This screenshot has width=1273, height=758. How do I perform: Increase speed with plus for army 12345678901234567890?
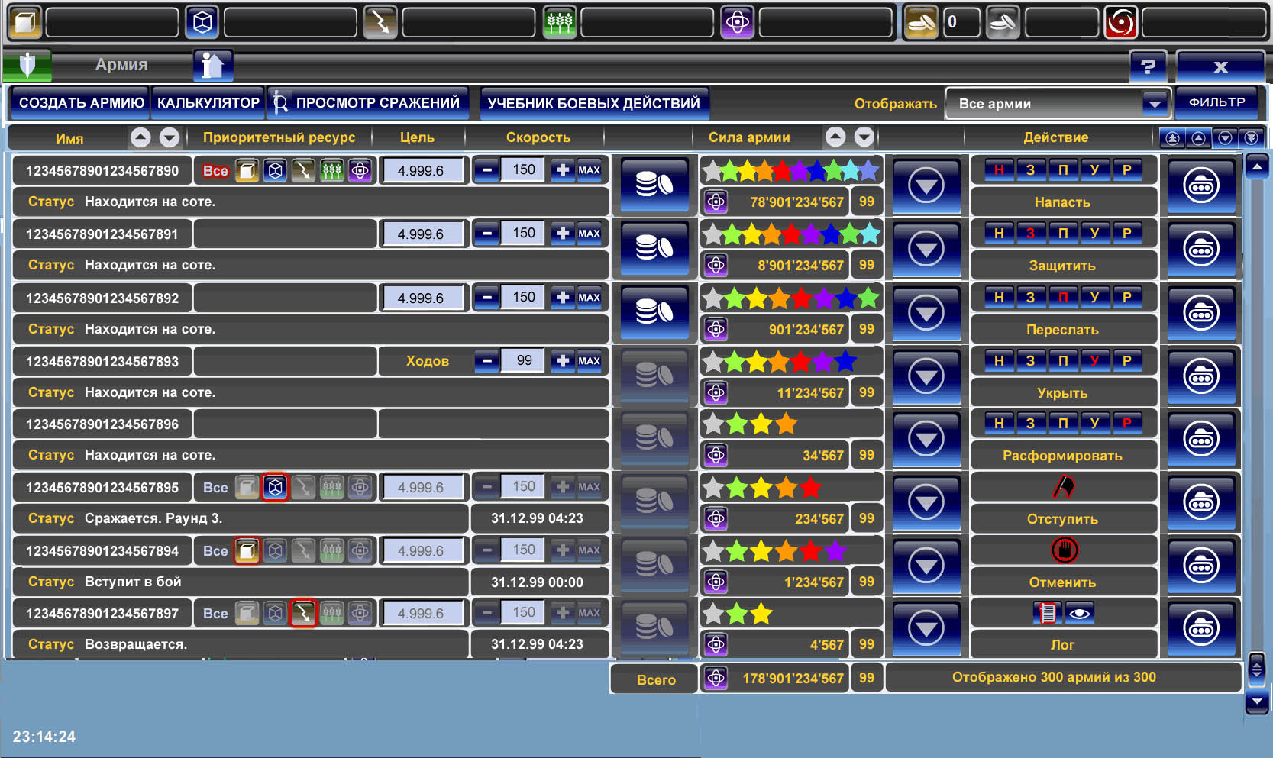[x=563, y=170]
